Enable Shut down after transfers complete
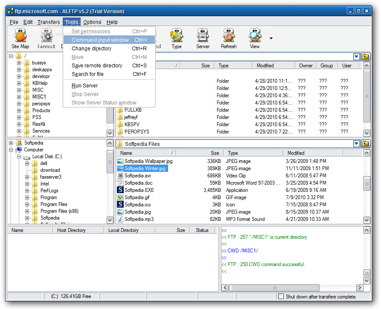 click(281, 296)
